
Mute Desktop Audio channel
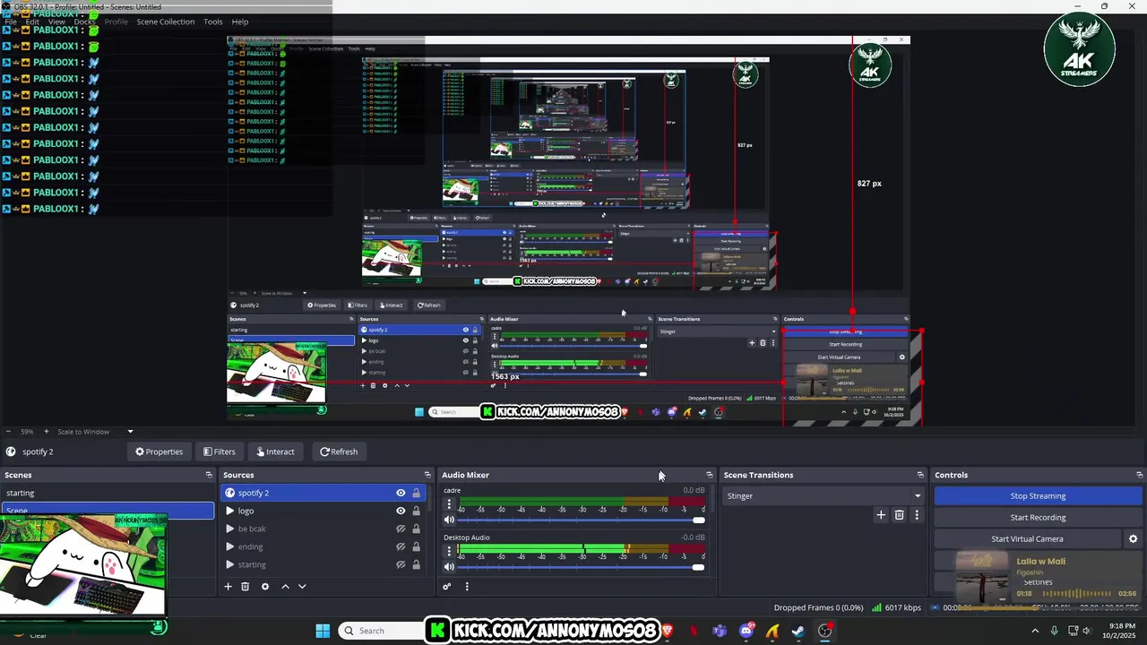[449, 566]
